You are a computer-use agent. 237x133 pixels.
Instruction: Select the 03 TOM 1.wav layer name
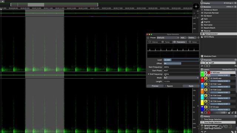coord(216,84)
